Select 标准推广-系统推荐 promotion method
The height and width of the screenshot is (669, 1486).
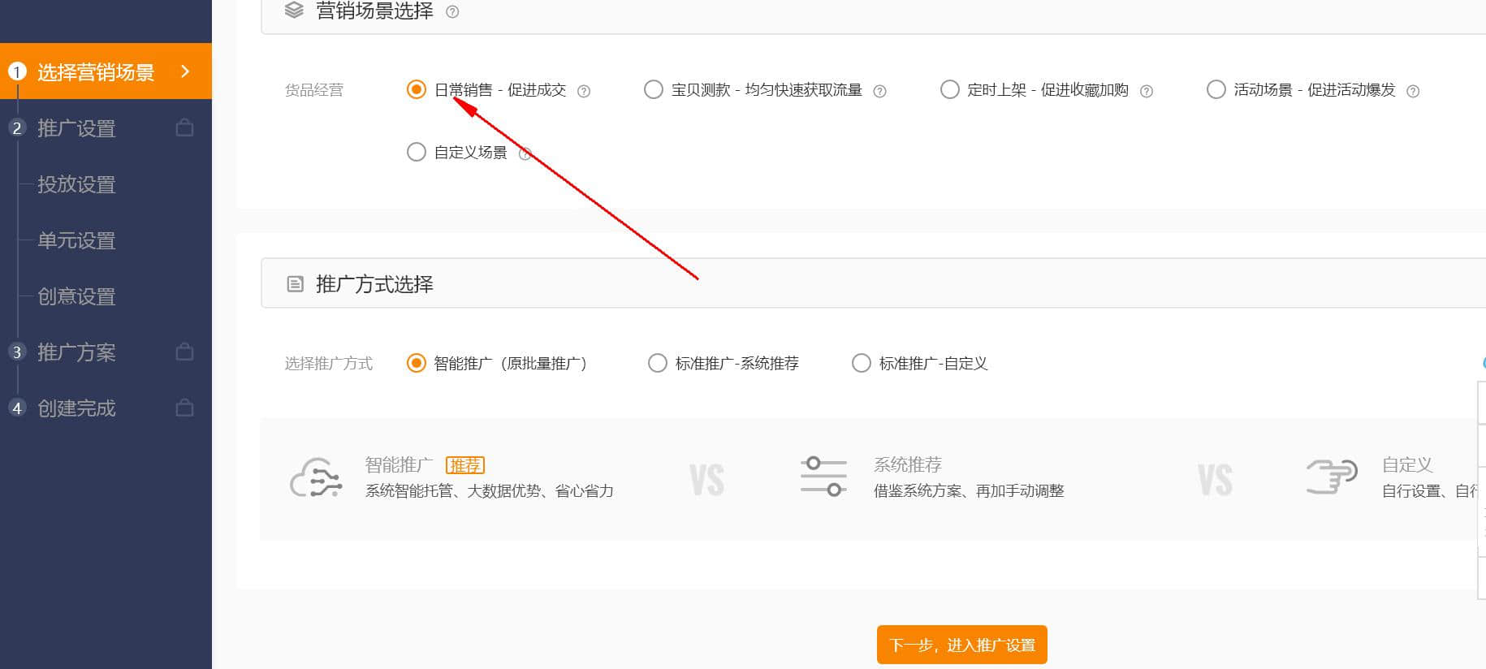[x=658, y=363]
